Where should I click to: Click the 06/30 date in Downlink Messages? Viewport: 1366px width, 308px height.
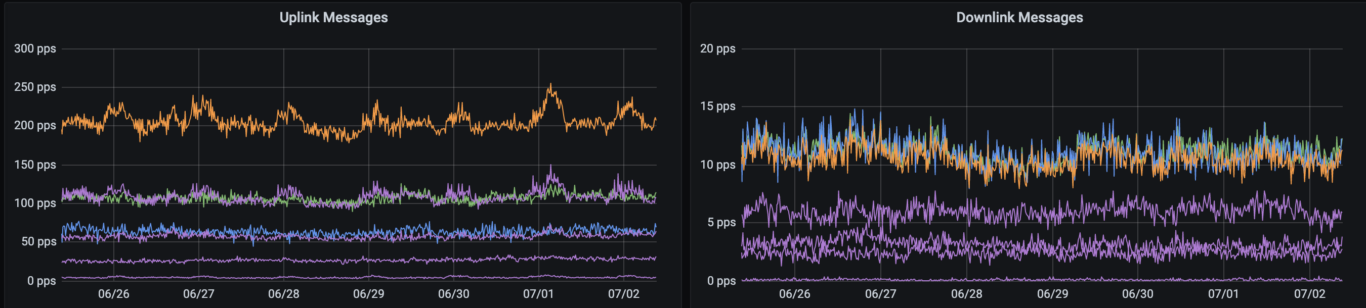[x=1137, y=294]
